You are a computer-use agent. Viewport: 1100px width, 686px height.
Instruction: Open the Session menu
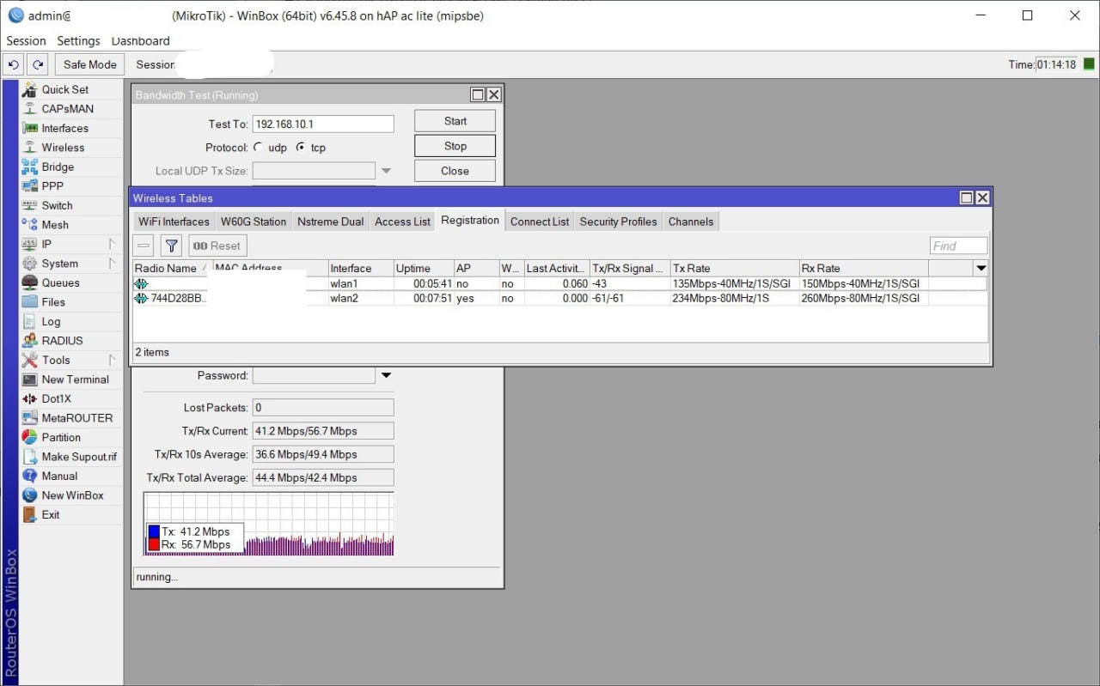pyautogui.click(x=26, y=40)
